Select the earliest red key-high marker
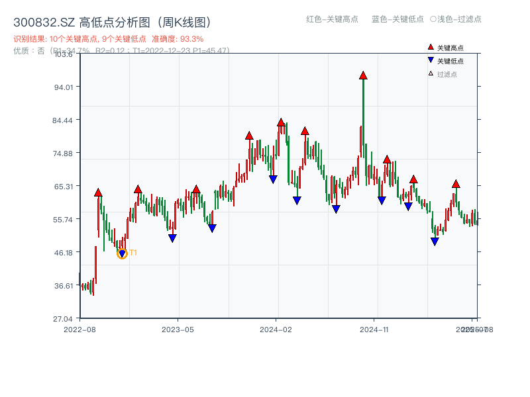Viewport: 530px width, 397px height. (x=98, y=193)
